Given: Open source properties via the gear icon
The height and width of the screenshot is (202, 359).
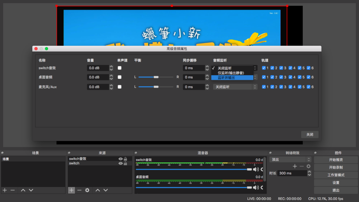Looking at the screenshot, I should click(87, 190).
